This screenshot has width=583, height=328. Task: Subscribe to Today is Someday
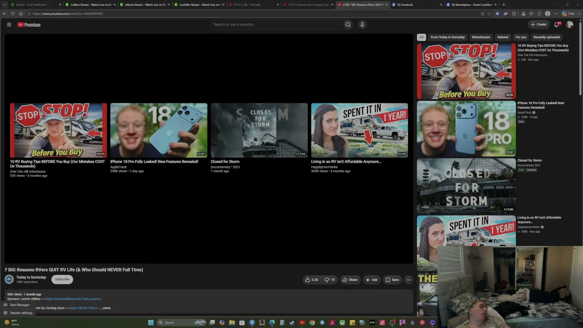(62, 279)
